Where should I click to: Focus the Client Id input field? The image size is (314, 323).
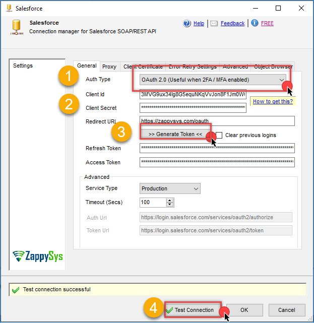[x=193, y=94]
